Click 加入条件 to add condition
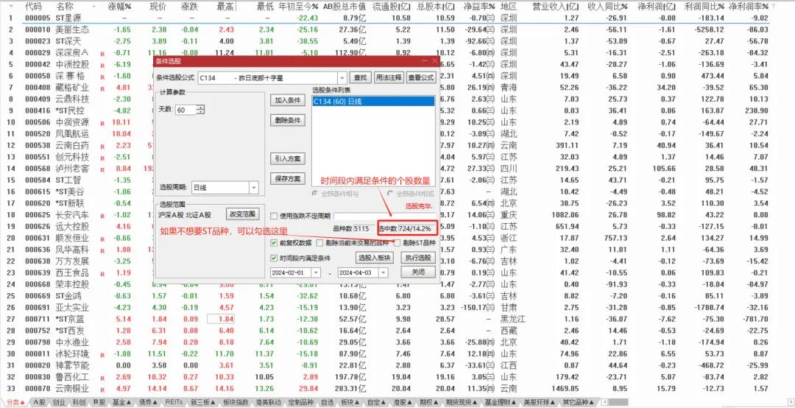Screen dimensions: 795x408 288,100
